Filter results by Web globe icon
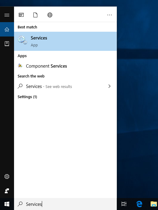Screen dimensions: 158x210 [x=50, y=15]
